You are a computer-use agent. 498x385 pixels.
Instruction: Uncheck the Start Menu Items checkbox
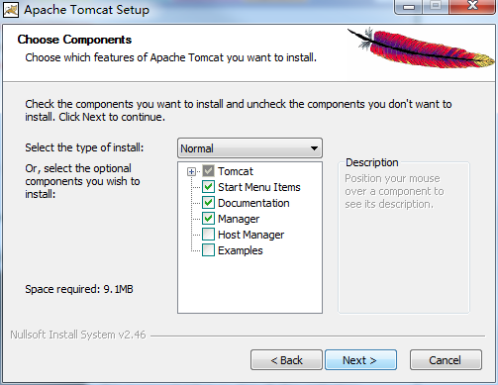pos(208,187)
